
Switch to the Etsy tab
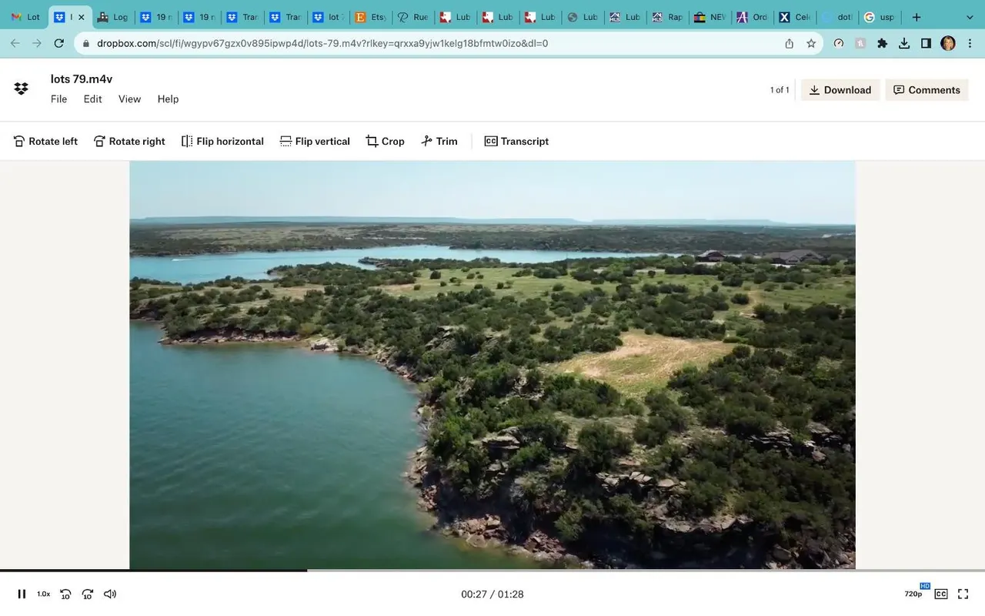pos(371,17)
